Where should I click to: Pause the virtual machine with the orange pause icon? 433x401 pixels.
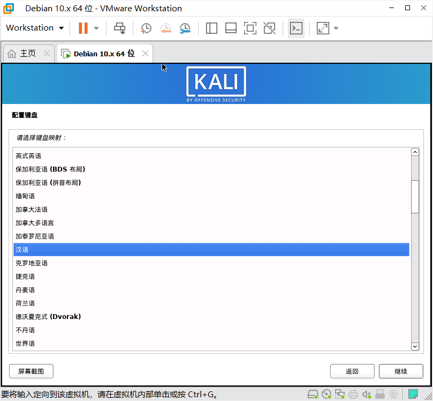pyautogui.click(x=83, y=28)
